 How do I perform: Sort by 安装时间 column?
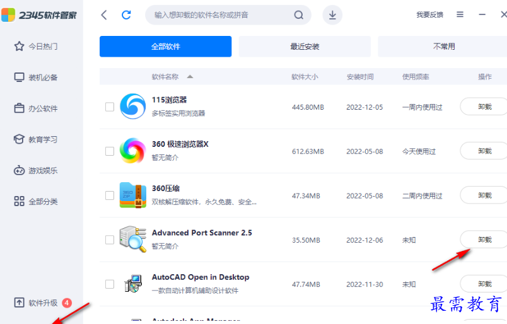pos(360,77)
